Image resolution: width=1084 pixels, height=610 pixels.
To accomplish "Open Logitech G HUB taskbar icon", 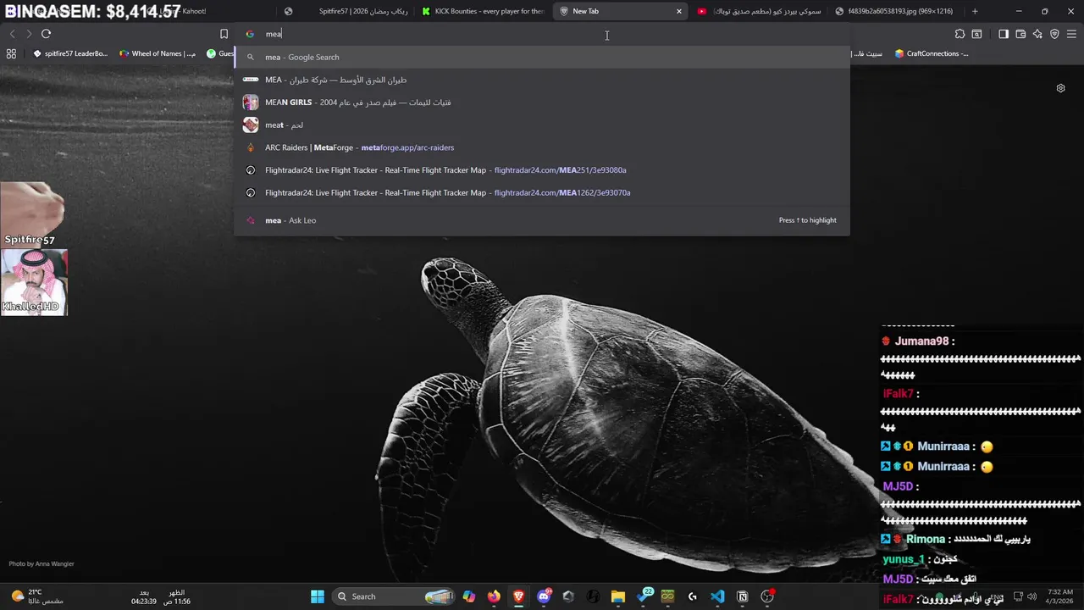I will 692,596.
